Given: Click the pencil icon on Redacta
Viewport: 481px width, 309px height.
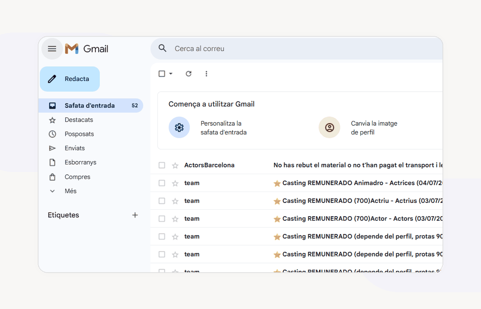Looking at the screenshot, I should coord(52,79).
